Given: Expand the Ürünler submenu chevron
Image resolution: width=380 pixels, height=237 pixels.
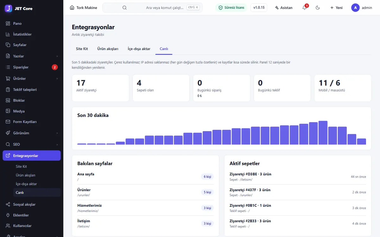Looking at the screenshot, I should point(57,78).
